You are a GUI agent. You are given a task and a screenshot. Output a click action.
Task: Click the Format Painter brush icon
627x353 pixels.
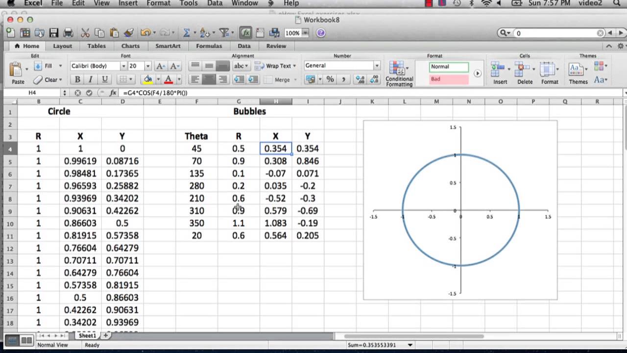tap(128, 33)
